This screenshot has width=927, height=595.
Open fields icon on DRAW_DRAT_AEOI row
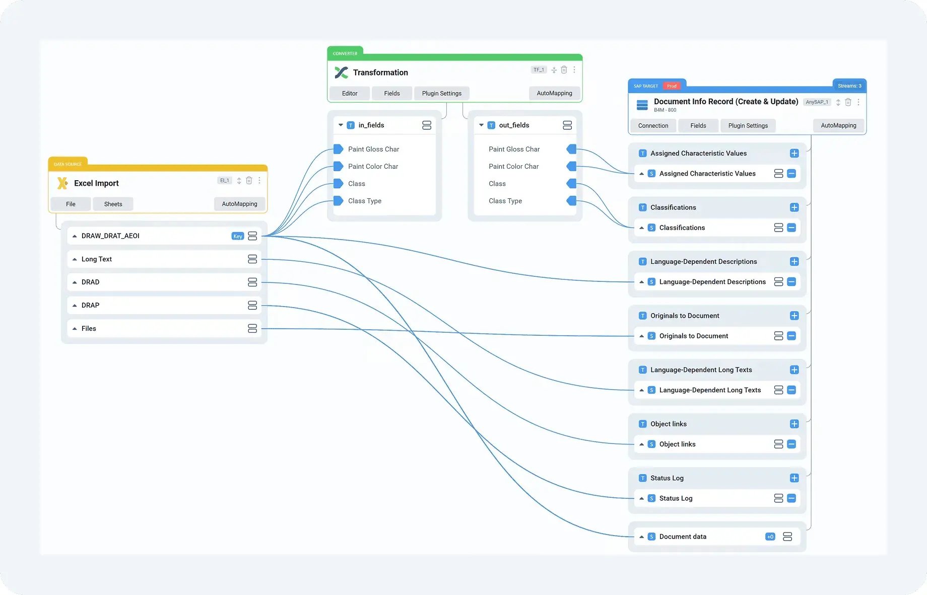tap(252, 236)
